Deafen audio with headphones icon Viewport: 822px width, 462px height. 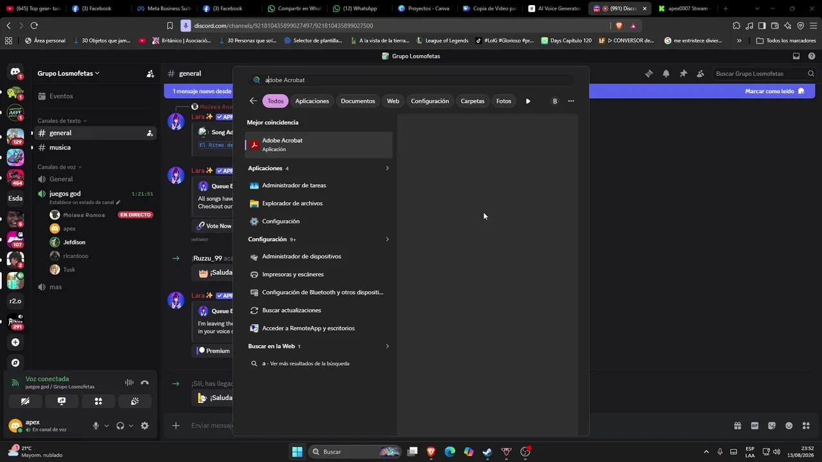pos(120,425)
